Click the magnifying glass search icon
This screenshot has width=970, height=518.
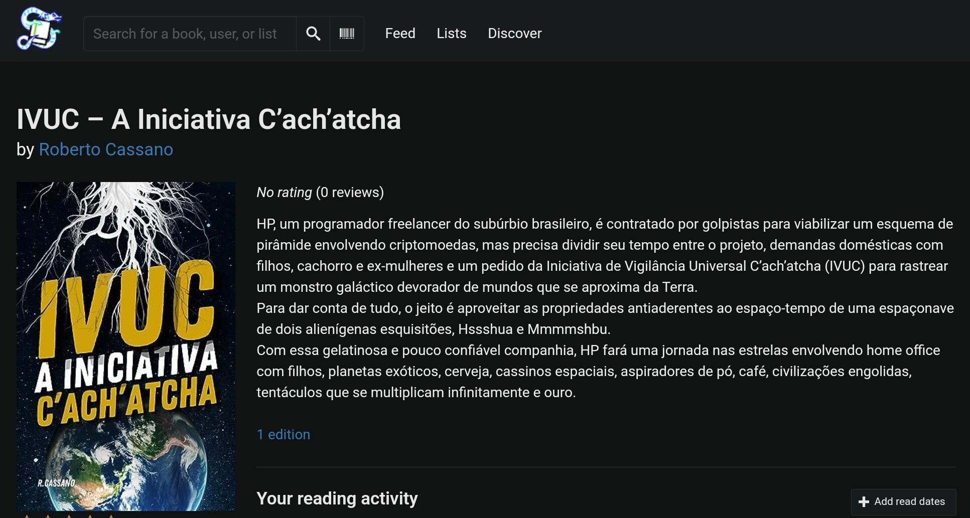pyautogui.click(x=313, y=34)
